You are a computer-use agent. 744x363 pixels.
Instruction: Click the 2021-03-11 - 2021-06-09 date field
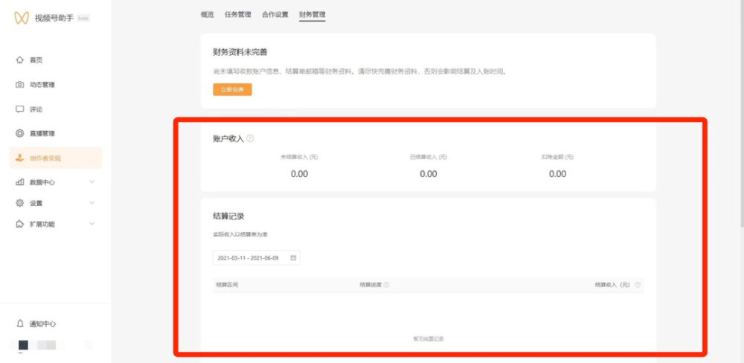256,257
